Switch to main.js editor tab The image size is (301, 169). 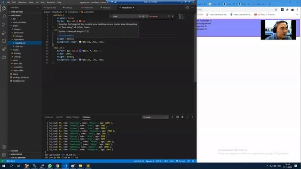tap(107, 8)
